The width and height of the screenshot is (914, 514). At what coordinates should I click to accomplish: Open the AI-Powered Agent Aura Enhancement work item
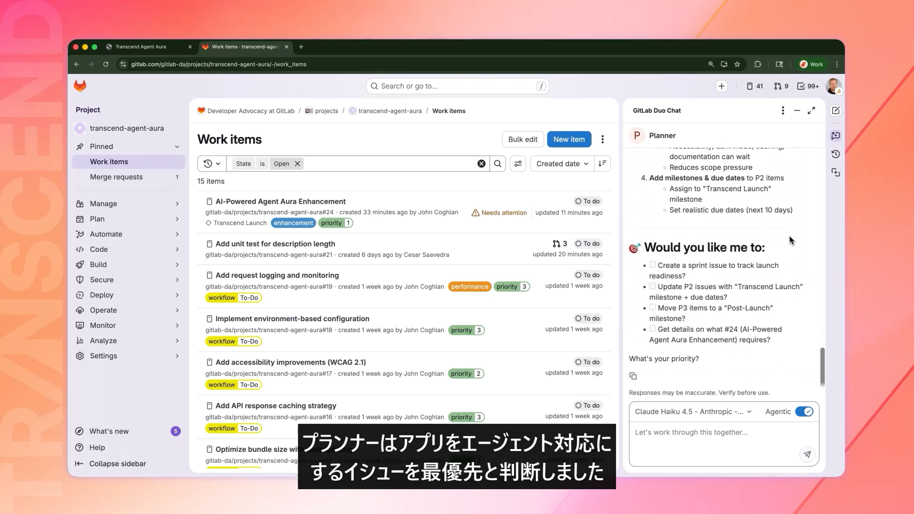pos(280,201)
